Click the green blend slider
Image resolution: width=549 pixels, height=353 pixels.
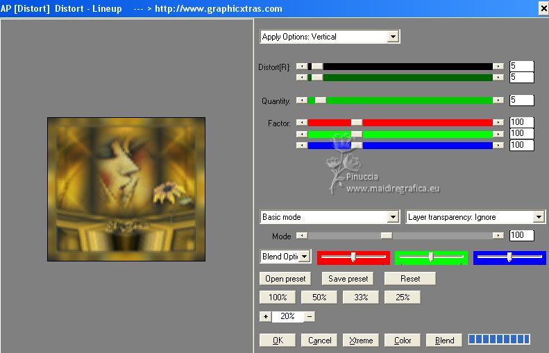coord(431,257)
